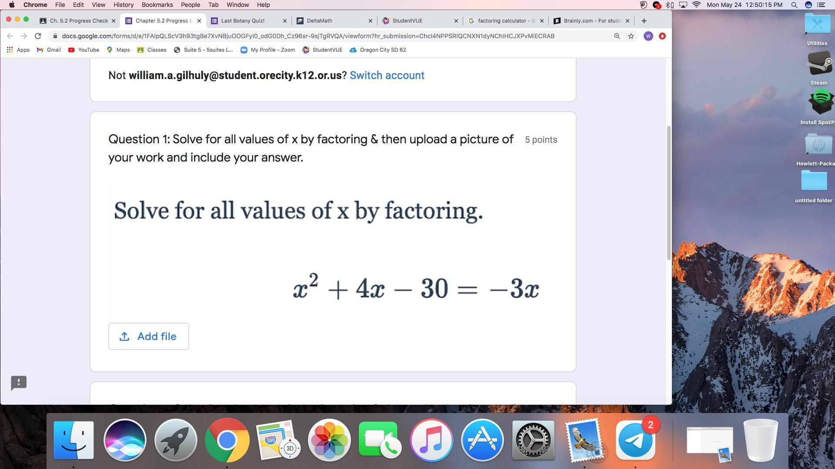The width and height of the screenshot is (835, 469).
Task: Switch to the DeltaMath tab
Action: [x=319, y=21]
